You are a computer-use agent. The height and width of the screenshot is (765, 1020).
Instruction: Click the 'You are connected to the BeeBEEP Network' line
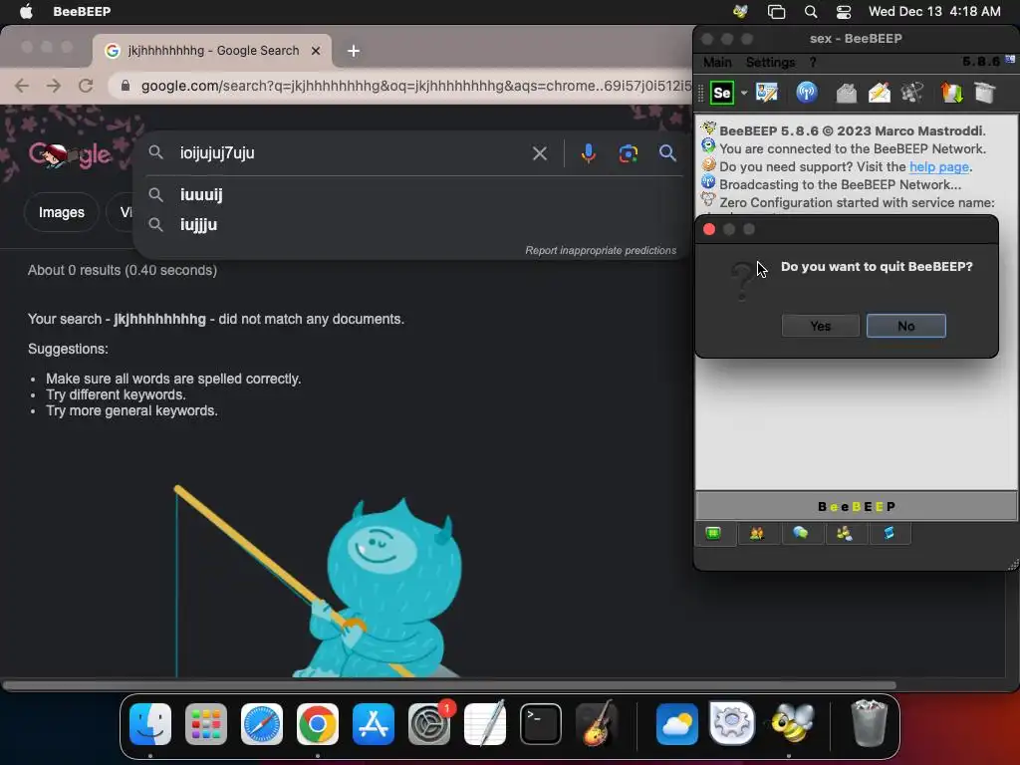tap(853, 149)
